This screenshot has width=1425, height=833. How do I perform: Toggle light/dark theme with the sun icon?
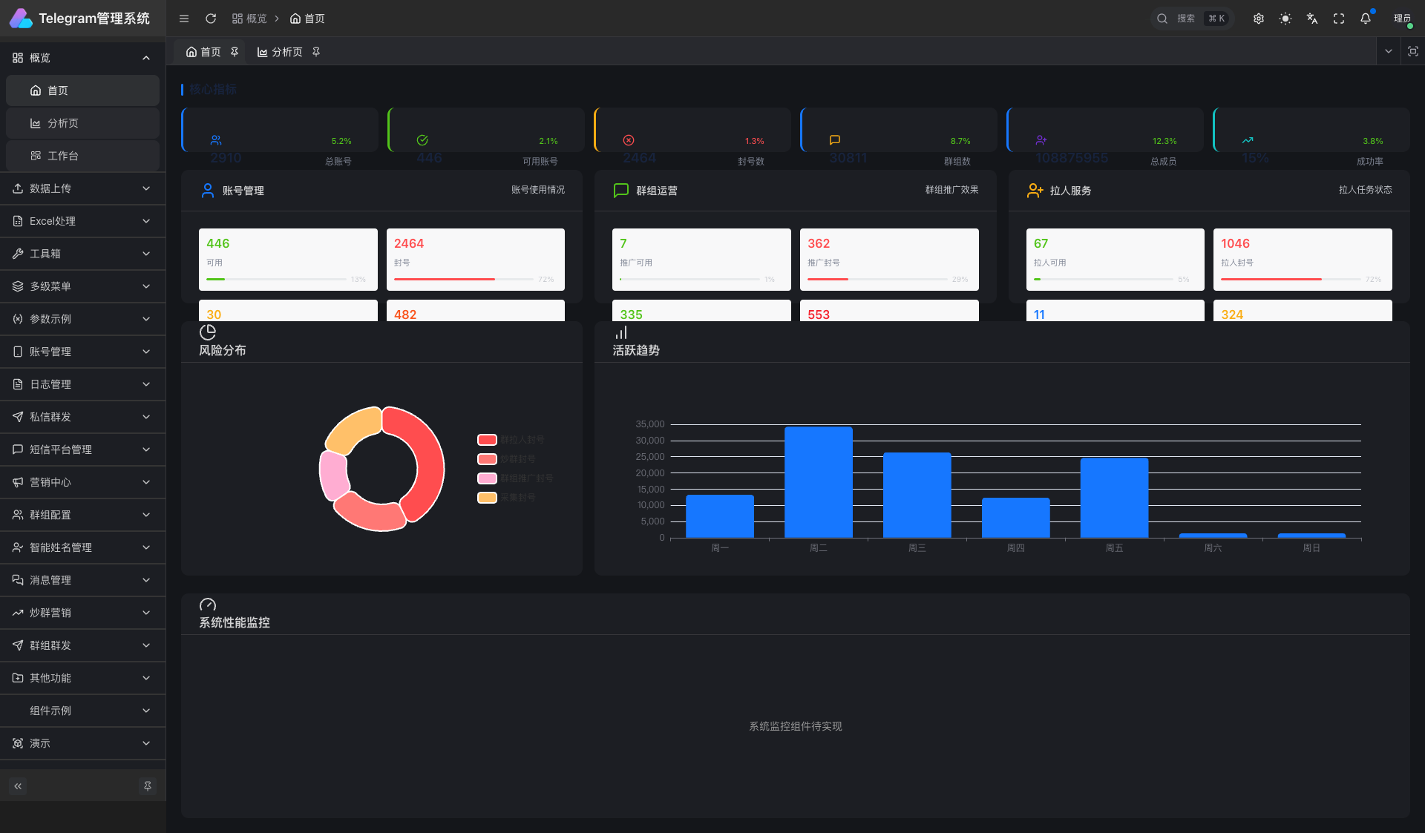[x=1285, y=19]
